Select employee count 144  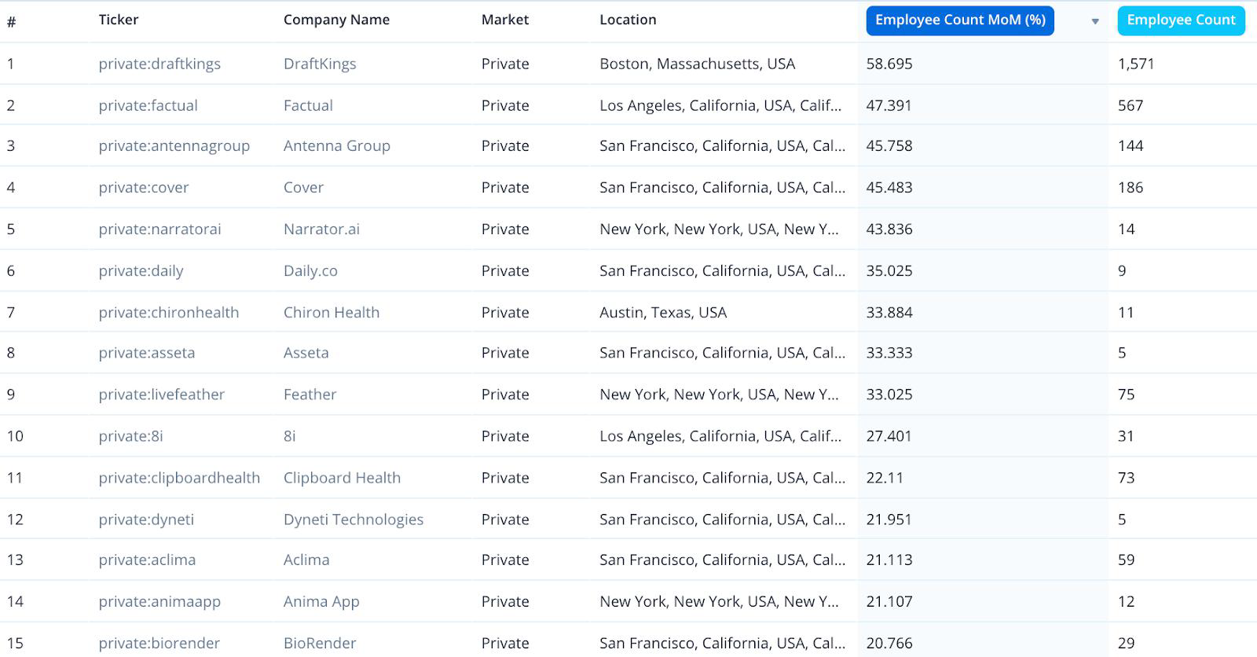click(1131, 145)
